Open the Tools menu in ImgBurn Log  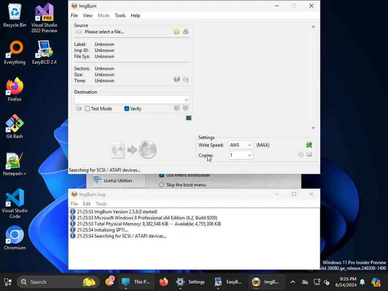[x=101, y=203]
